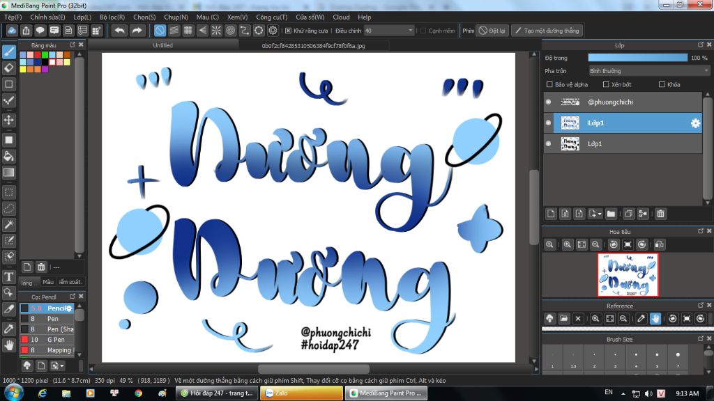Image resolution: width=714 pixels, height=401 pixels.
Task: Select the eyedropper in the Reference panel
Action: [x=641, y=319]
